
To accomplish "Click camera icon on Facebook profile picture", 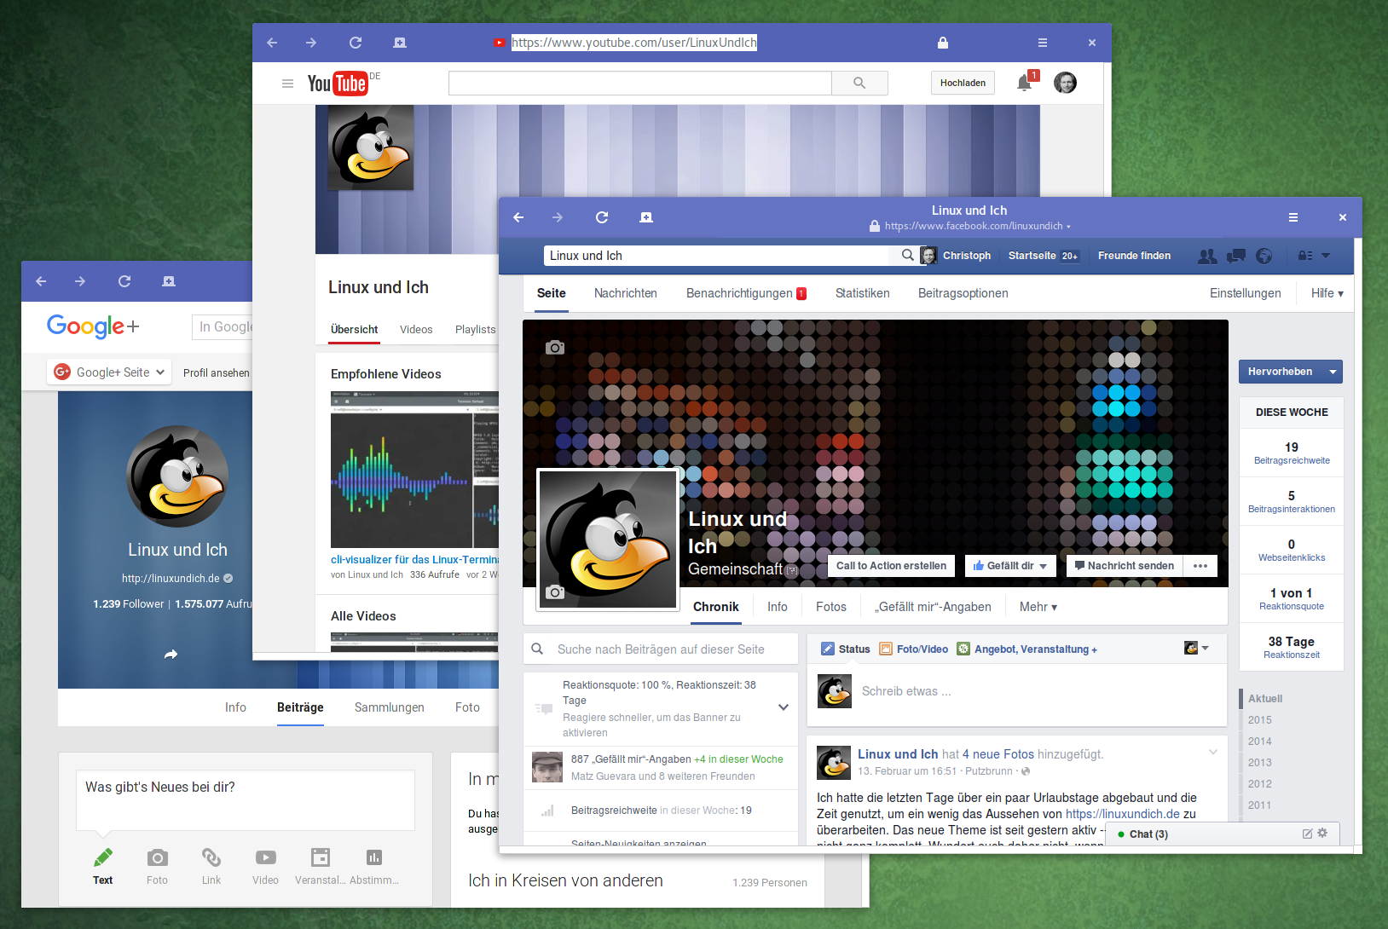I will pos(555,592).
